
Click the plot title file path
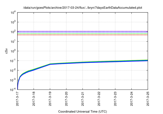pos(83,8)
